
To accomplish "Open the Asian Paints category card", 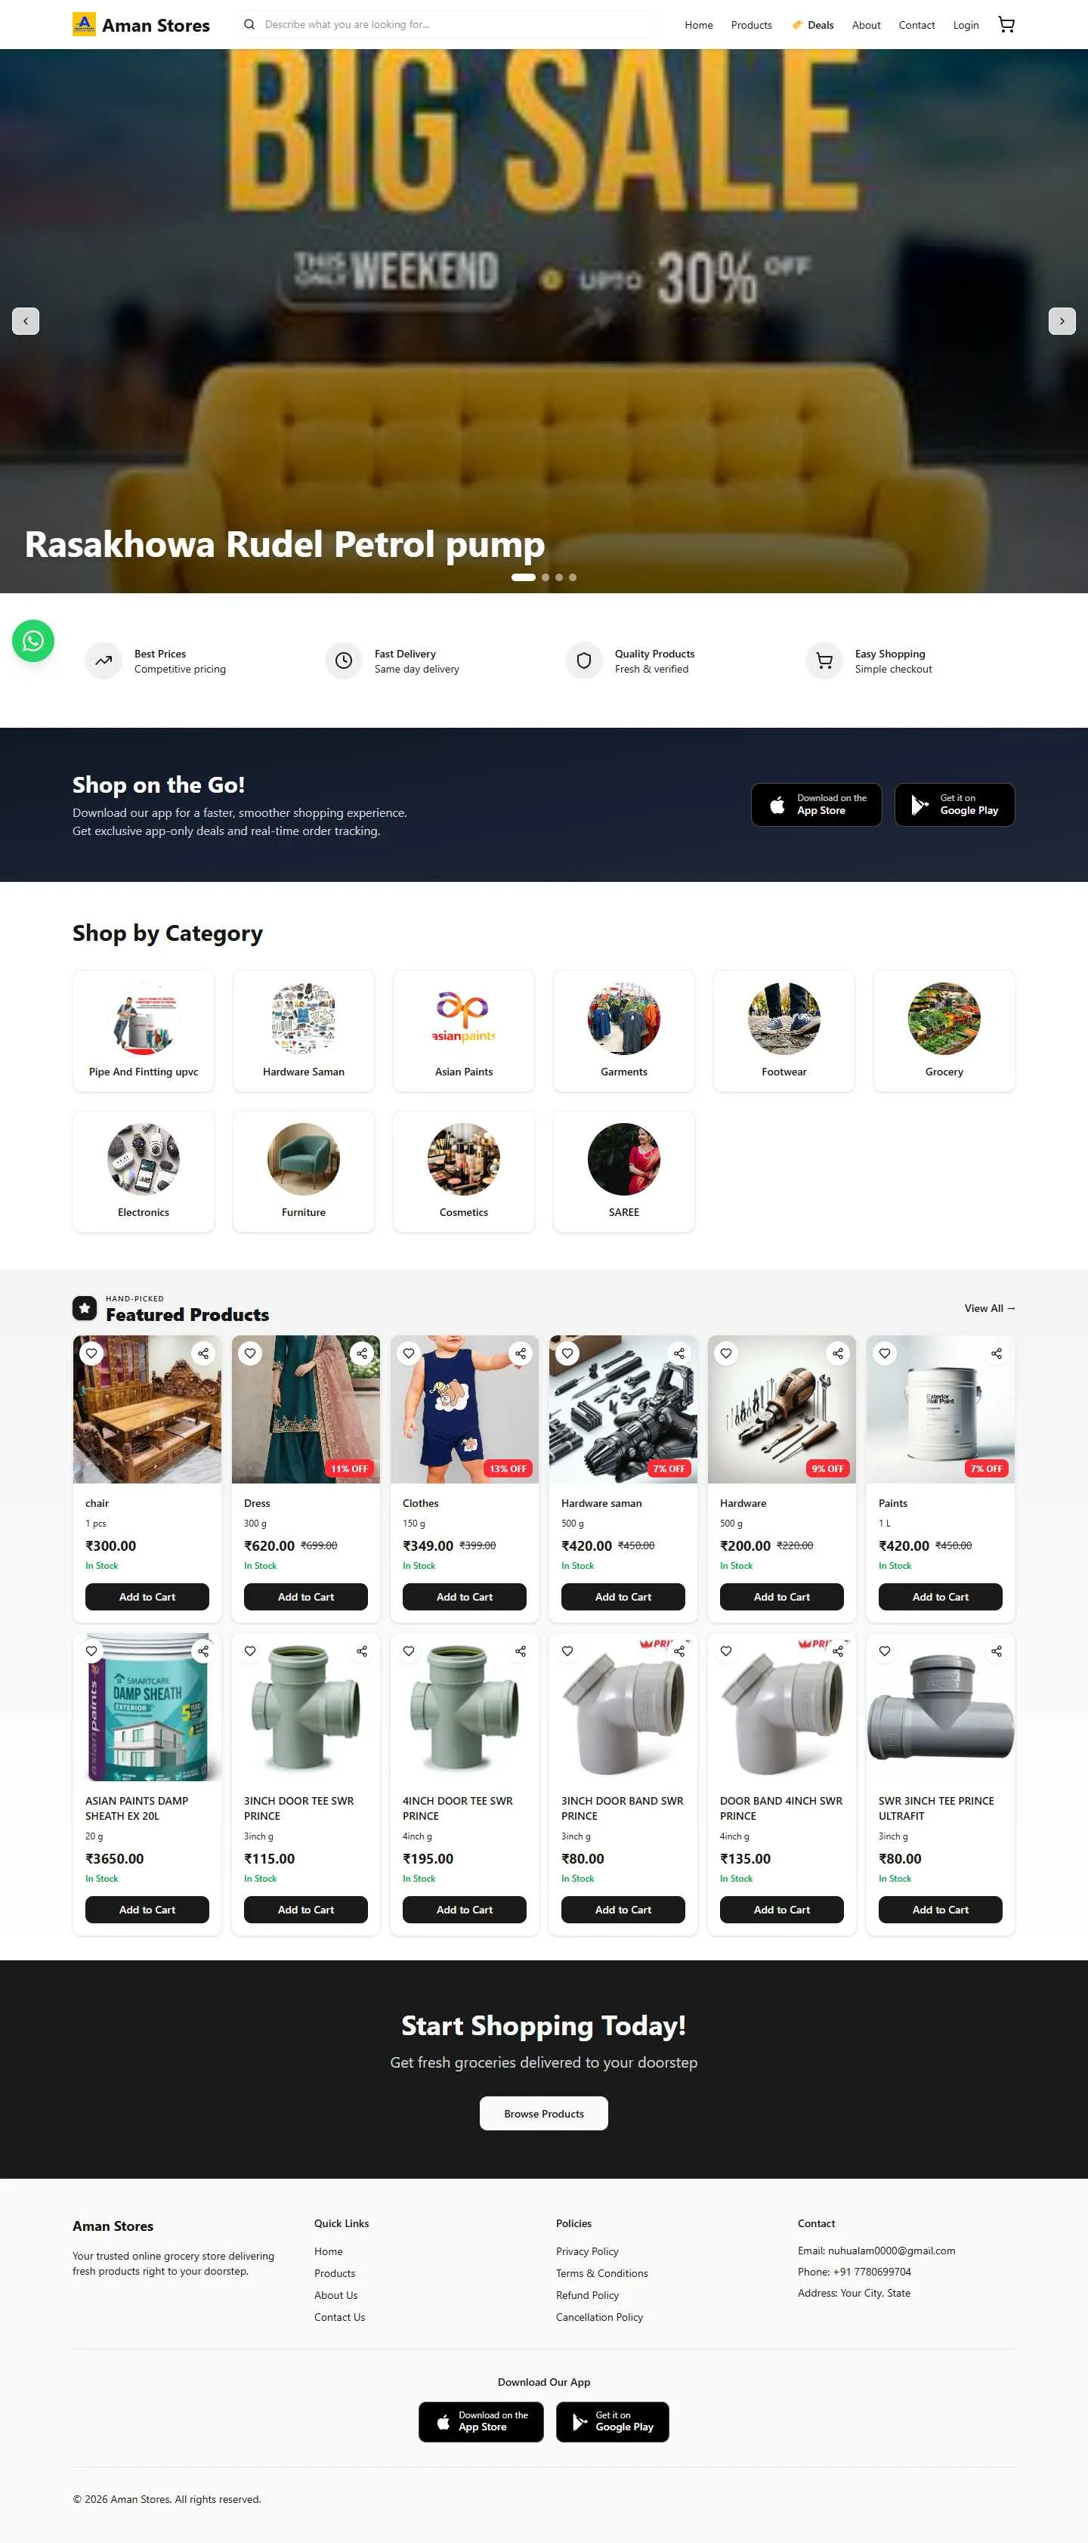I will point(464,1032).
